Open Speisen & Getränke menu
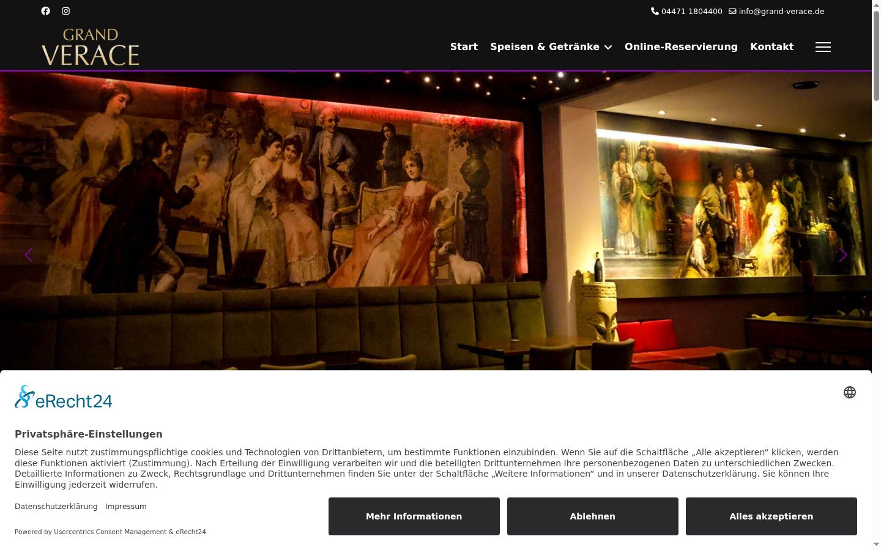 tap(545, 47)
